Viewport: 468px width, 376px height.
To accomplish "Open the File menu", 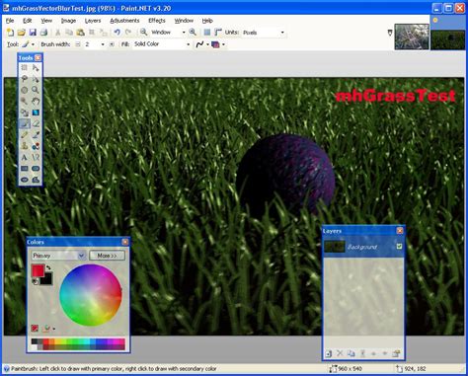I will (x=10, y=21).
